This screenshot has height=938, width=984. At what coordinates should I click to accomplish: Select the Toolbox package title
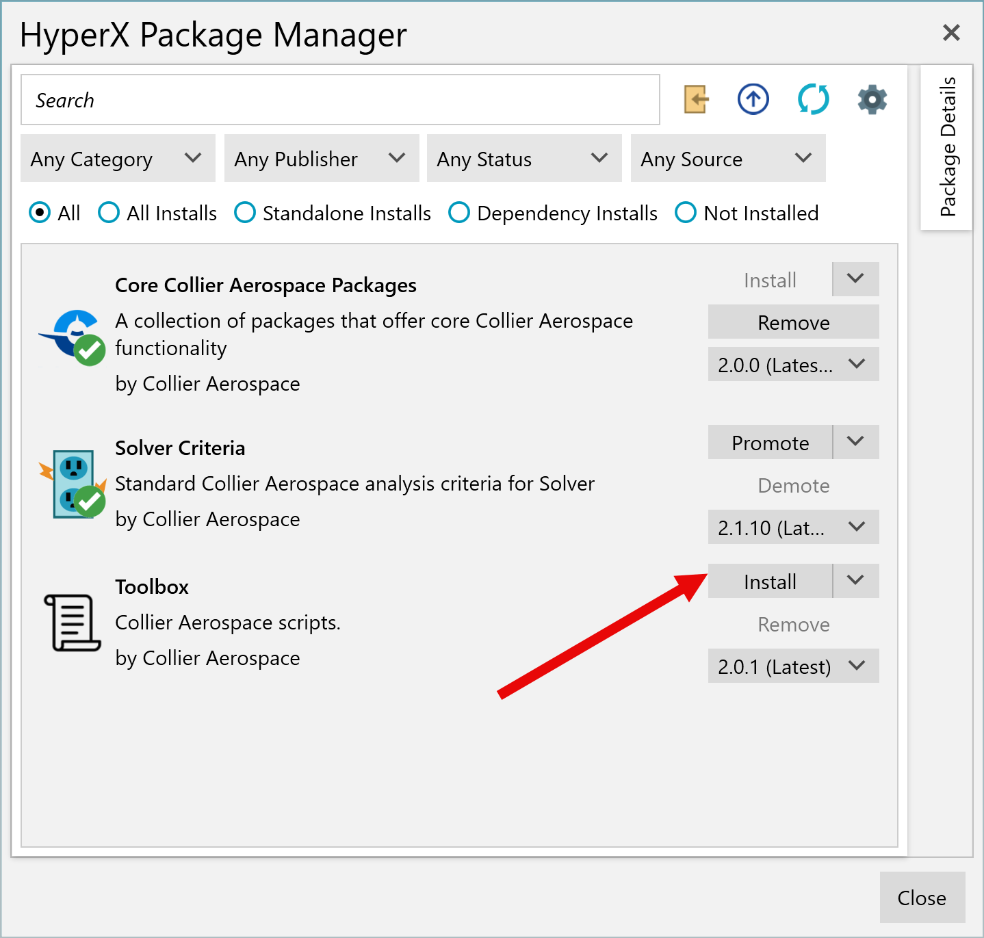(x=152, y=586)
